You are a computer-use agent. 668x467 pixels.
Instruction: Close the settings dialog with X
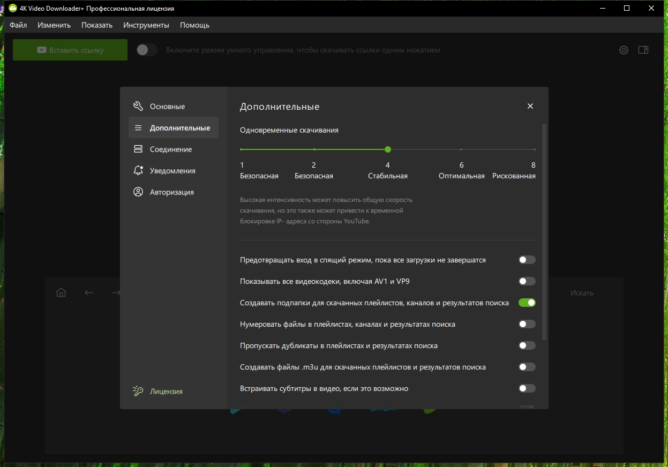point(530,106)
